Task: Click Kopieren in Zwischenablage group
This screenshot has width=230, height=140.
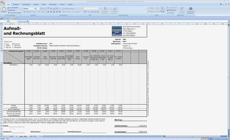Action: pos(11,10)
